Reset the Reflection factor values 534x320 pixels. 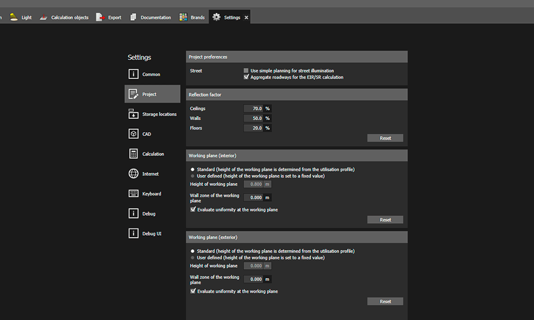point(385,138)
